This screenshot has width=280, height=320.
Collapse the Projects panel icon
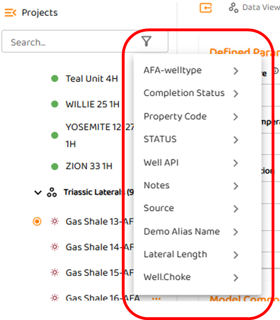[10, 13]
